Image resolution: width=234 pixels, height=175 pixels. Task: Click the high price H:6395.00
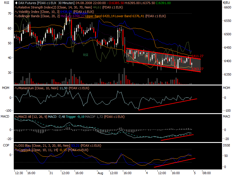pyautogui.click(x=132, y=3)
